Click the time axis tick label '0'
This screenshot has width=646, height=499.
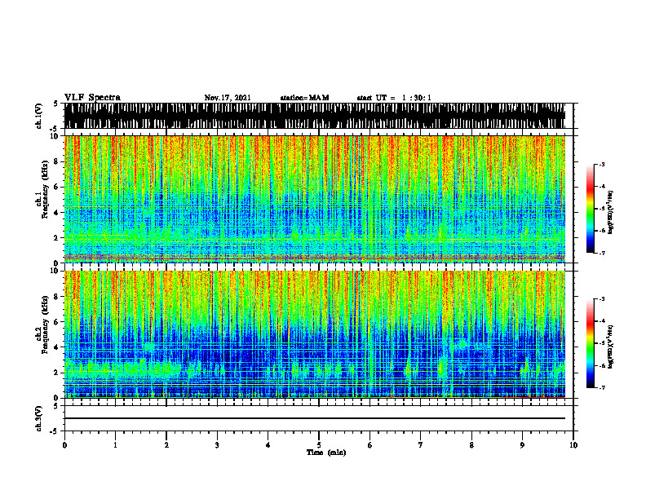coord(64,445)
